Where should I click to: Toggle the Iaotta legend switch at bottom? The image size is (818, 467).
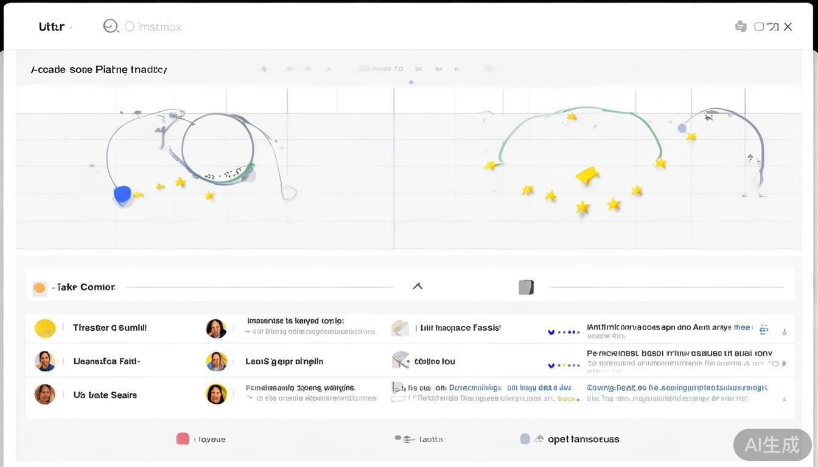point(405,439)
